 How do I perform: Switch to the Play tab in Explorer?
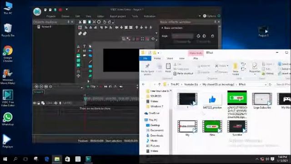pos(196,58)
